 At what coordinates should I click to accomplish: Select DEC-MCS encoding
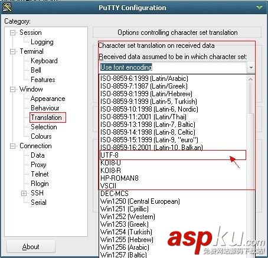173,194
